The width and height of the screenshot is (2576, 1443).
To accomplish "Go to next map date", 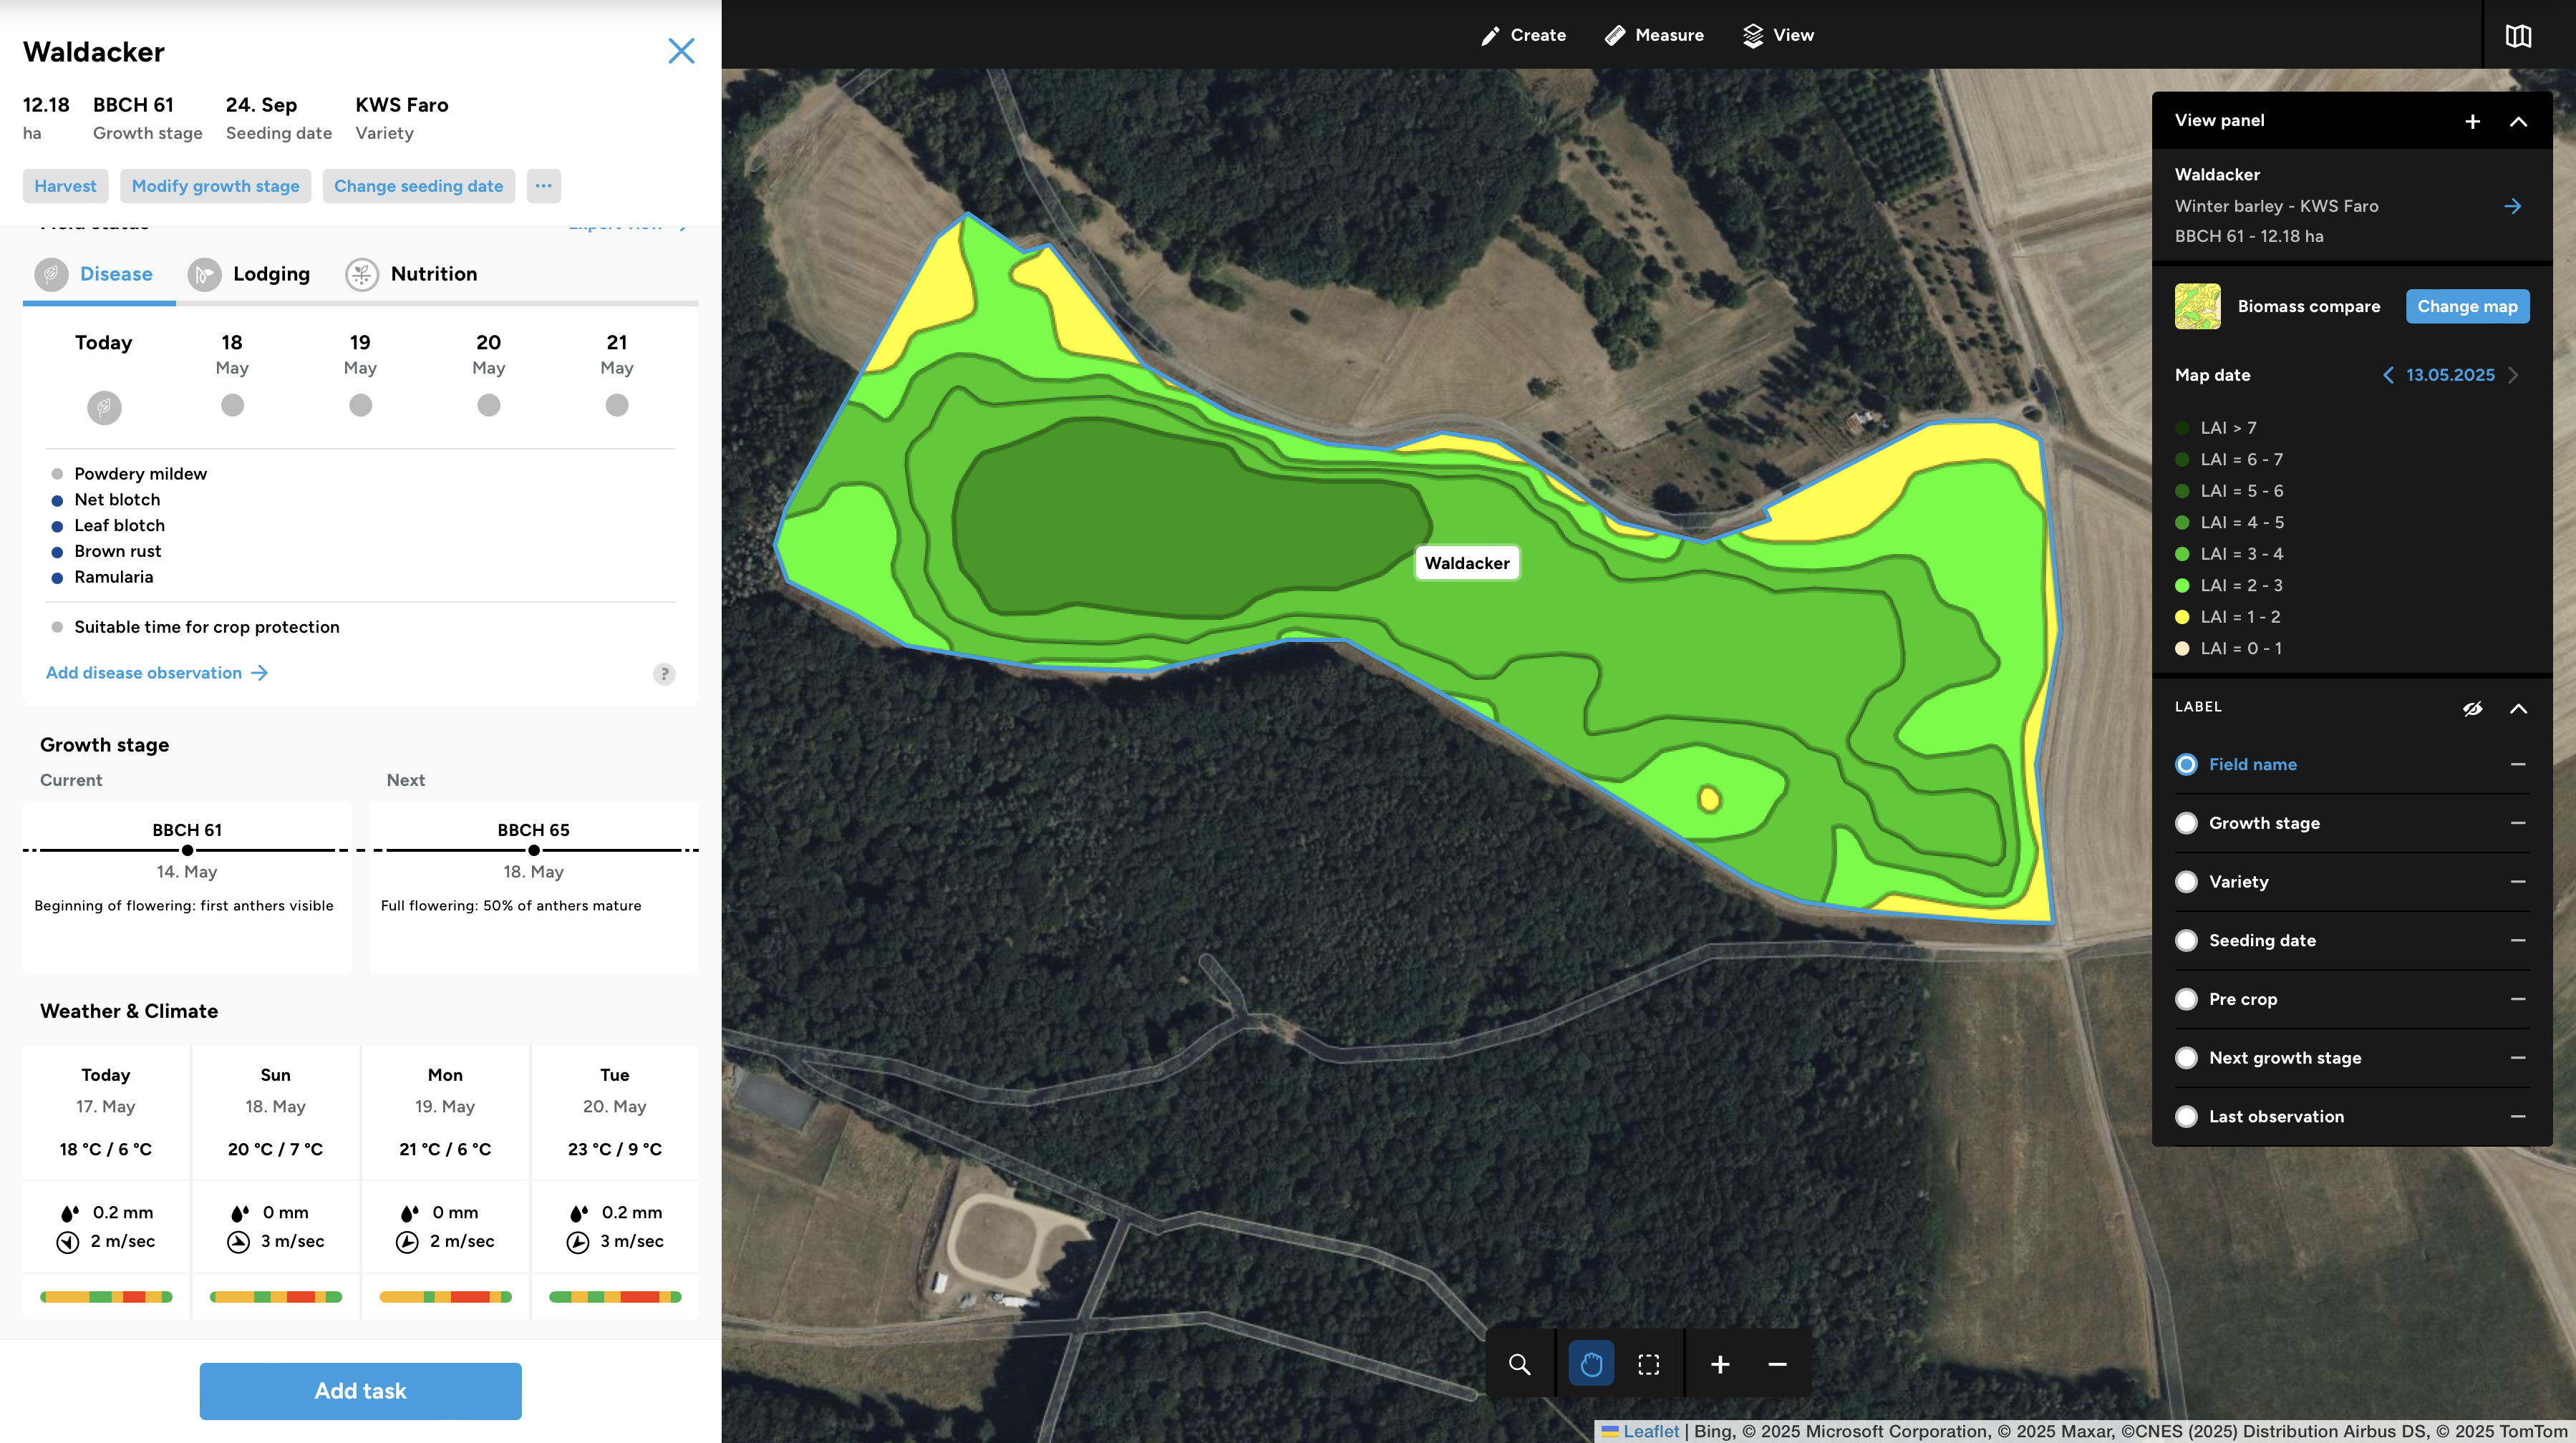I will (2513, 375).
